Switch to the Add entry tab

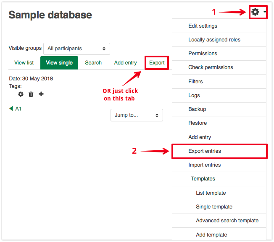pyautogui.click(x=125, y=63)
